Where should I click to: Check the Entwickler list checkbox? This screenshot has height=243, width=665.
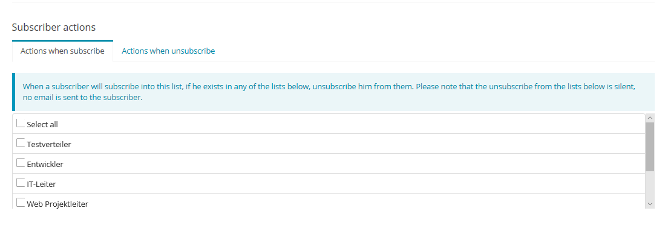pos(21,163)
